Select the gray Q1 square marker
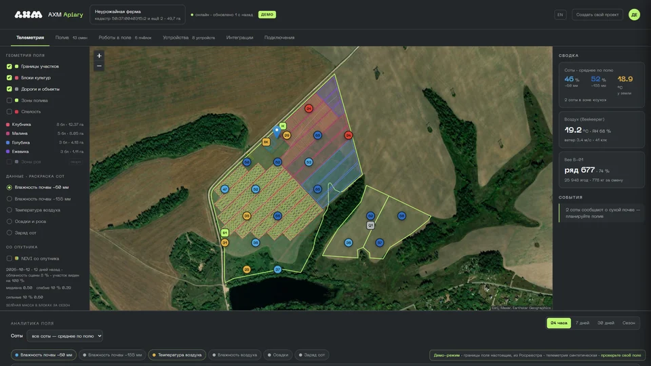 370,225
